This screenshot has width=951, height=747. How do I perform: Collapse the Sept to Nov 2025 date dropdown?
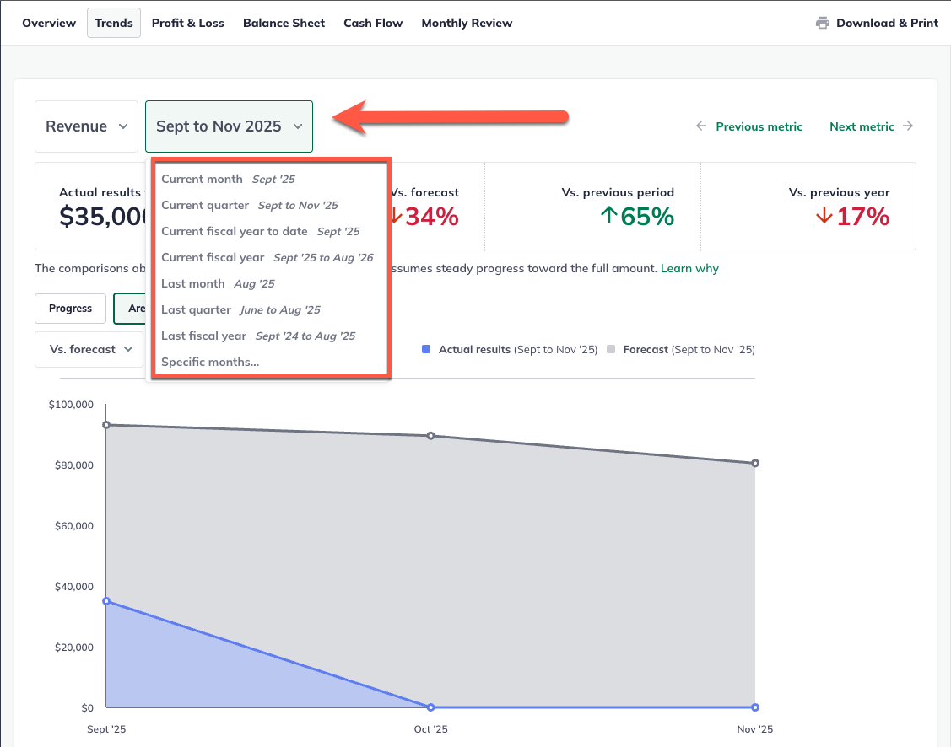229,126
